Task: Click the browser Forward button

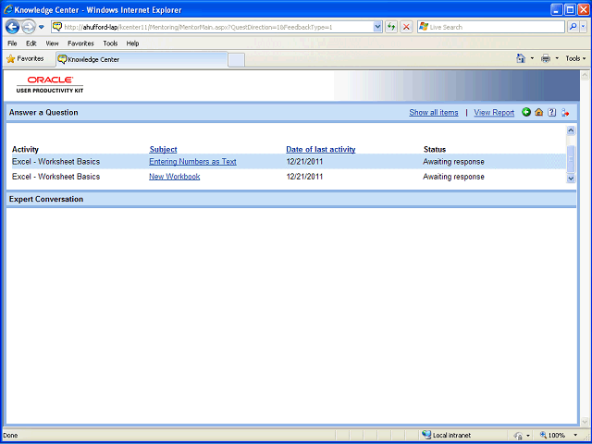Action: tap(29, 27)
